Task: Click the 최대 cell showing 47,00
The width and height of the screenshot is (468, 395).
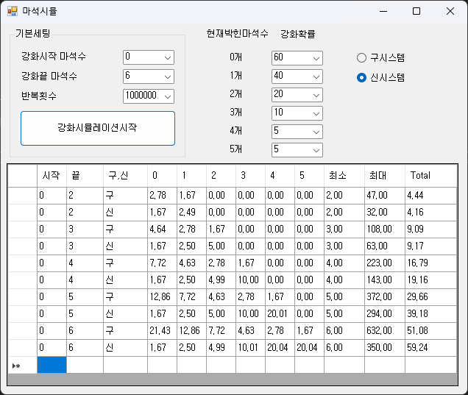Action: [x=385, y=196]
